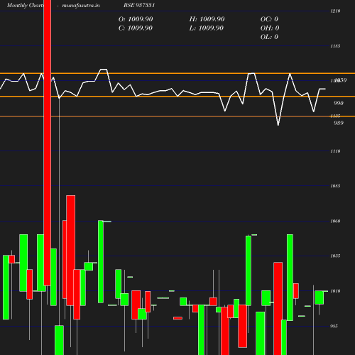355x355 pixels.
Task: Click the munafasutra.in site label
Action: 81,5
